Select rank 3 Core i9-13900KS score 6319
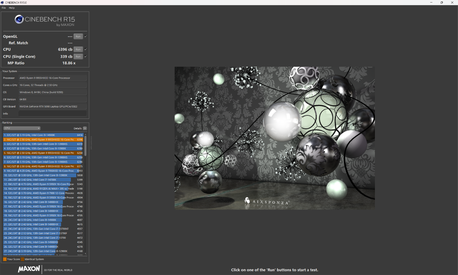 click(x=43, y=144)
